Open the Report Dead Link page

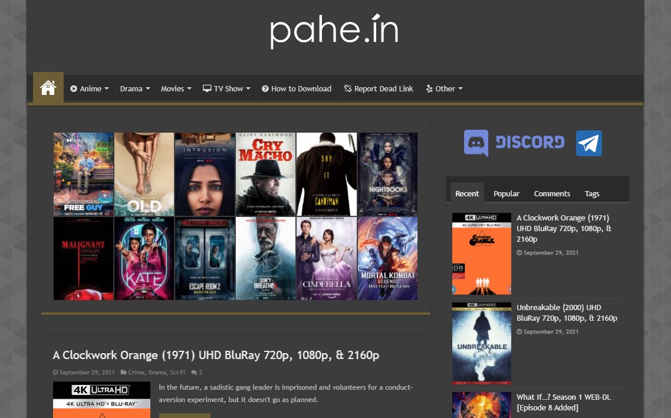[379, 88]
